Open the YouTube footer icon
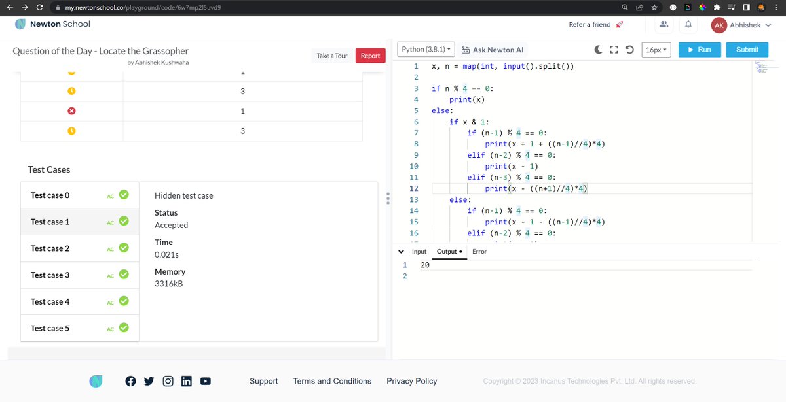The width and height of the screenshot is (786, 402). [206, 381]
